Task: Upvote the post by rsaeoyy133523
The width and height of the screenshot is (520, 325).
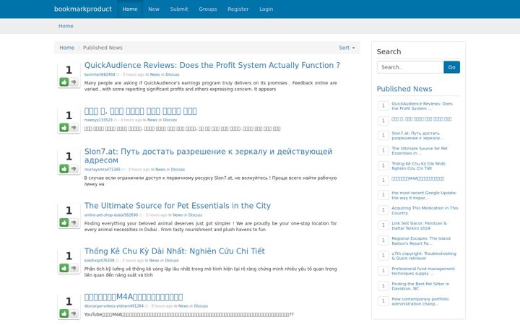Action: [x=64, y=127]
